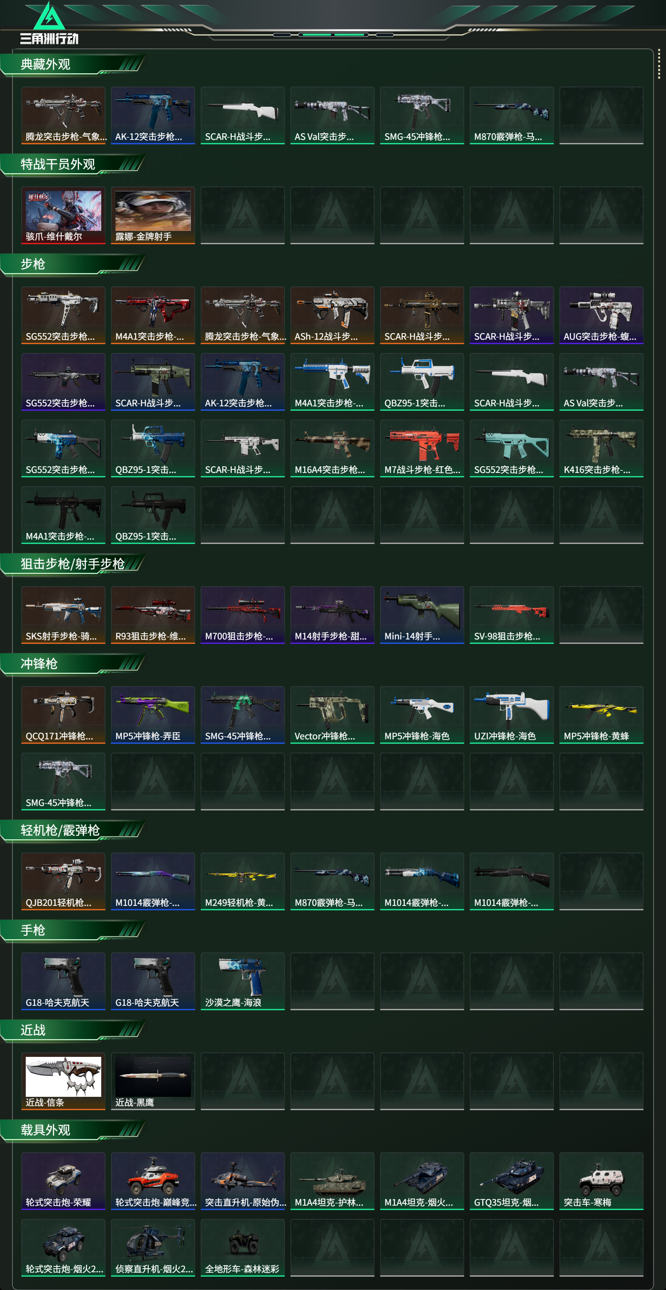Pick the M249轻机枪 yellow skin
Image resolution: width=666 pixels, height=1290 pixels.
[x=242, y=881]
